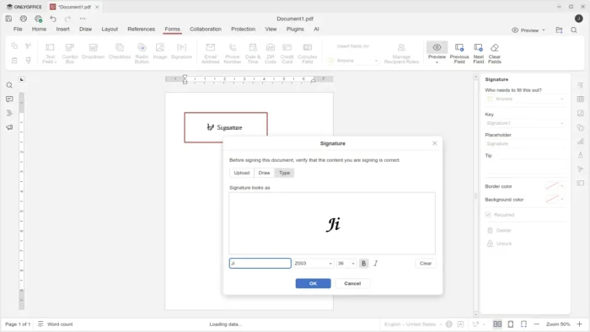Close the Signature dialog

(x=435, y=143)
